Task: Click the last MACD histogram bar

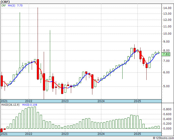Action: click(159, 127)
